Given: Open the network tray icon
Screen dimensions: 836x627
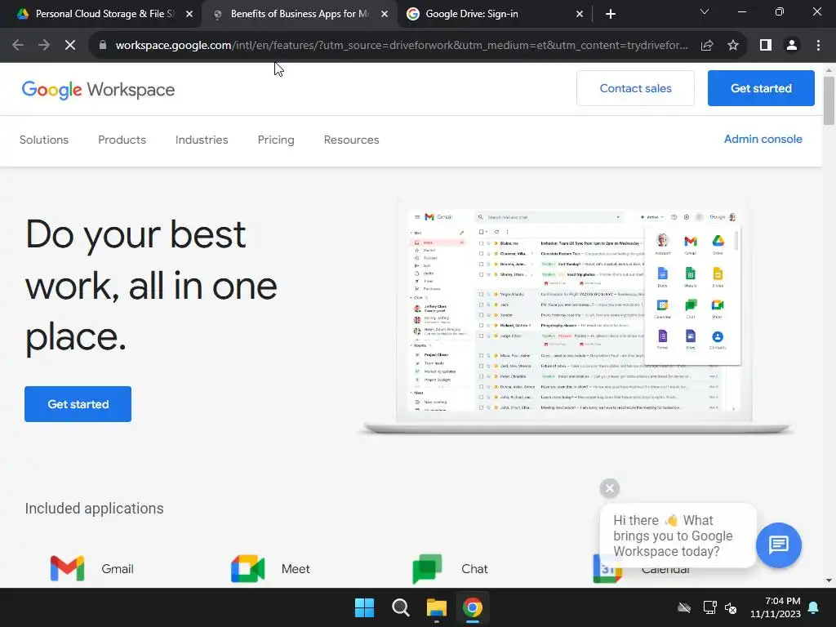Looking at the screenshot, I should coord(709,607).
